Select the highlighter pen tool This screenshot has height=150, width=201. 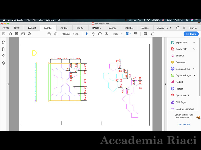[x=152, y=34]
